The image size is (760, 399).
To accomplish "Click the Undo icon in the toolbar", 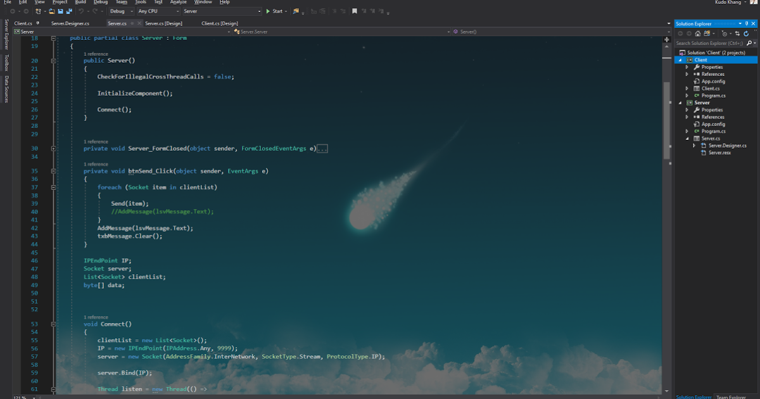I will point(82,11).
